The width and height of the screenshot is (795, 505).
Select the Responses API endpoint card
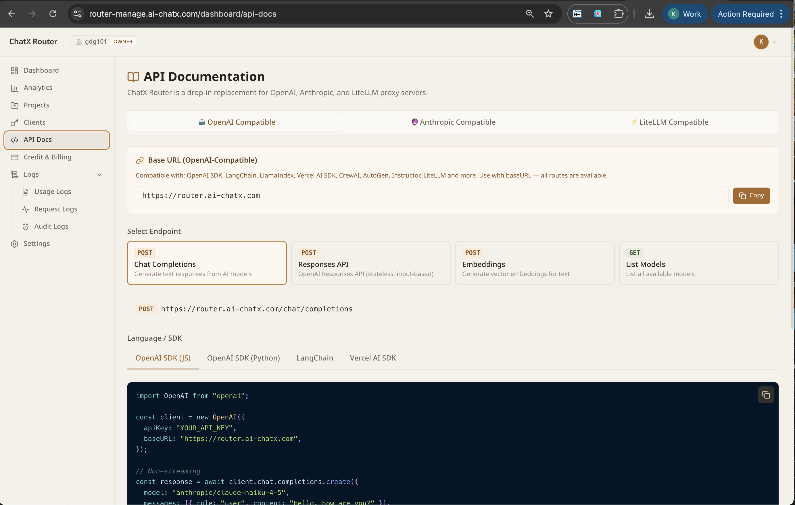click(371, 263)
